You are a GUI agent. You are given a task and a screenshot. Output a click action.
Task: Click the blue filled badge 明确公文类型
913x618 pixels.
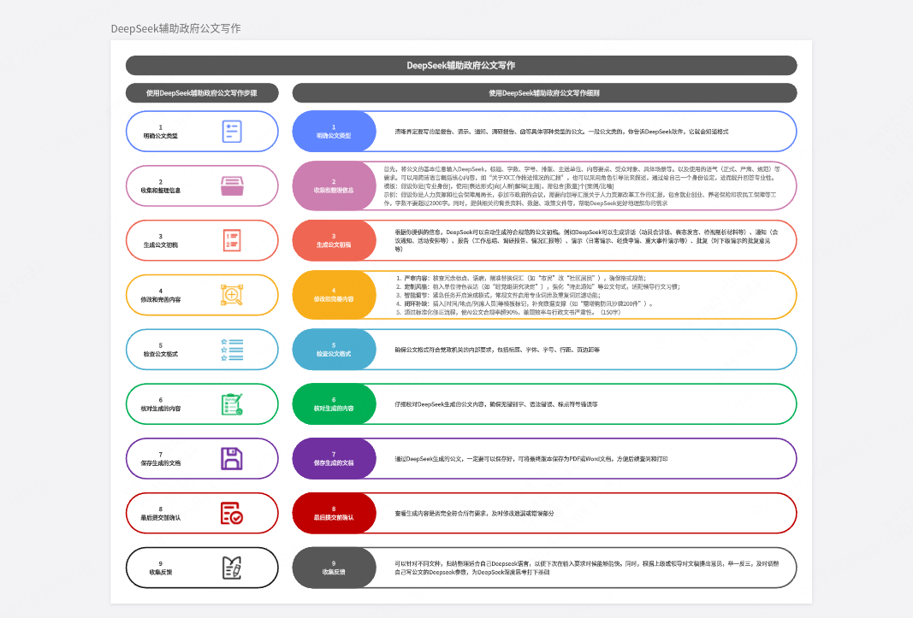point(334,132)
